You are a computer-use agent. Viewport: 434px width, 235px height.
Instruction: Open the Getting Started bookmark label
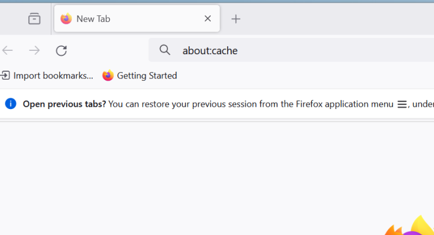[x=147, y=76]
